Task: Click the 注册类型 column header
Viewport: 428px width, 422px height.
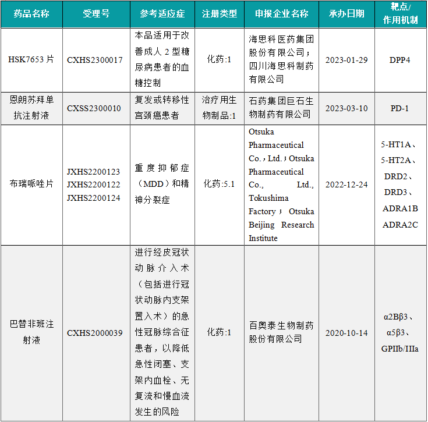Action: (x=220, y=14)
